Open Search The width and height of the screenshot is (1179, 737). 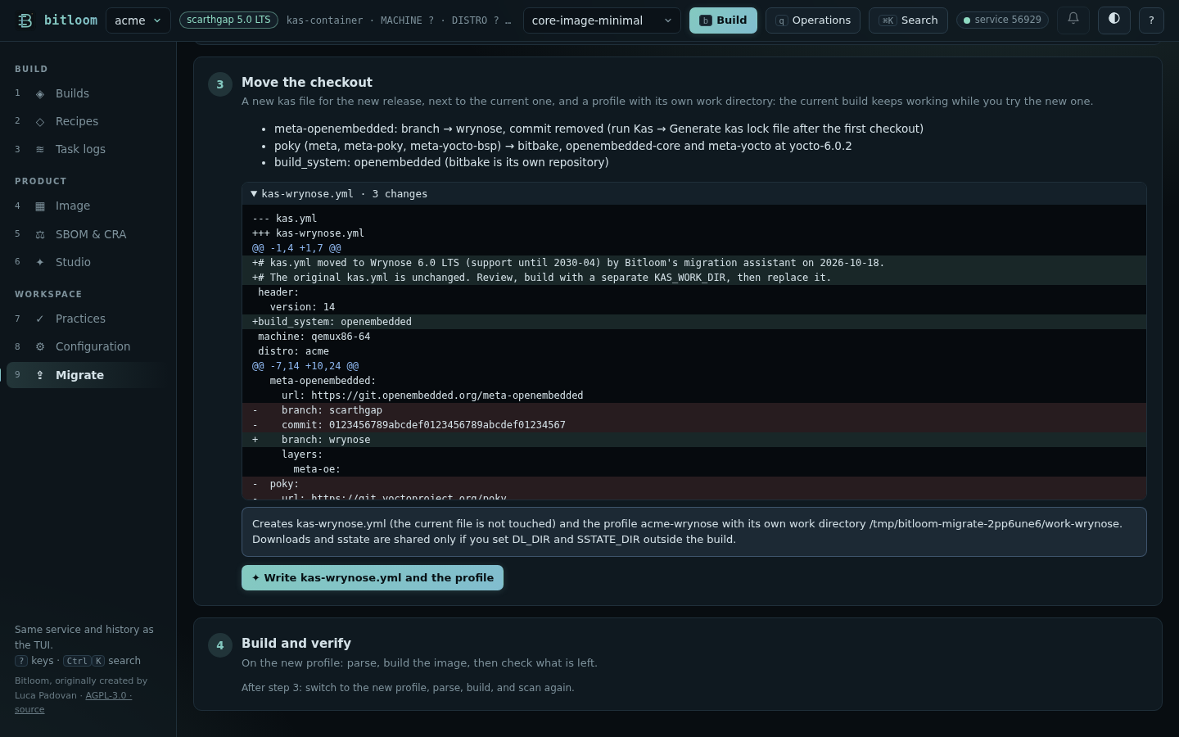coord(908,20)
